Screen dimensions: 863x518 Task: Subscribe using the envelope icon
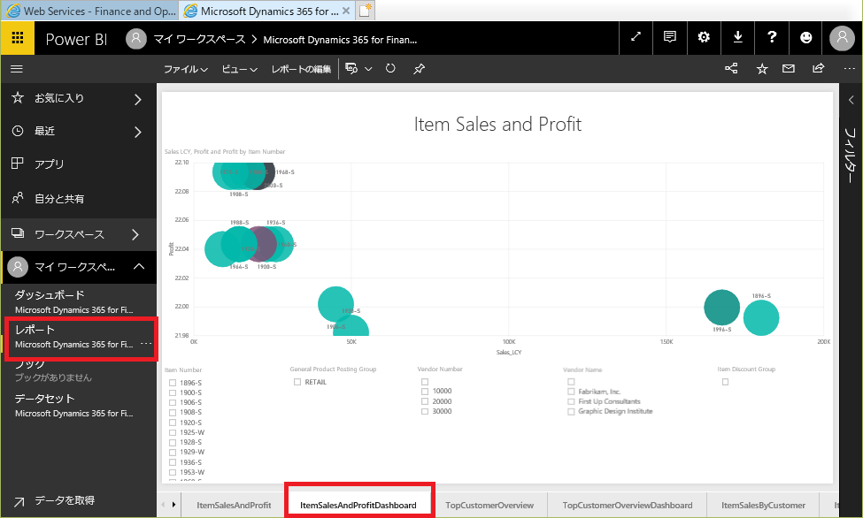pos(789,68)
